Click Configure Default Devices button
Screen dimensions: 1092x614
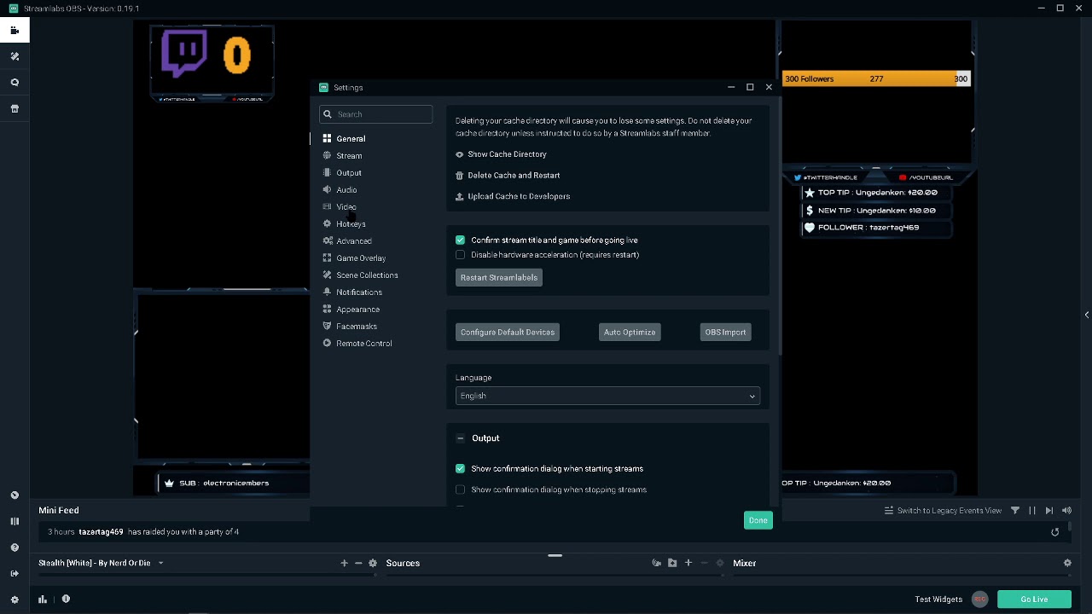[x=508, y=333]
